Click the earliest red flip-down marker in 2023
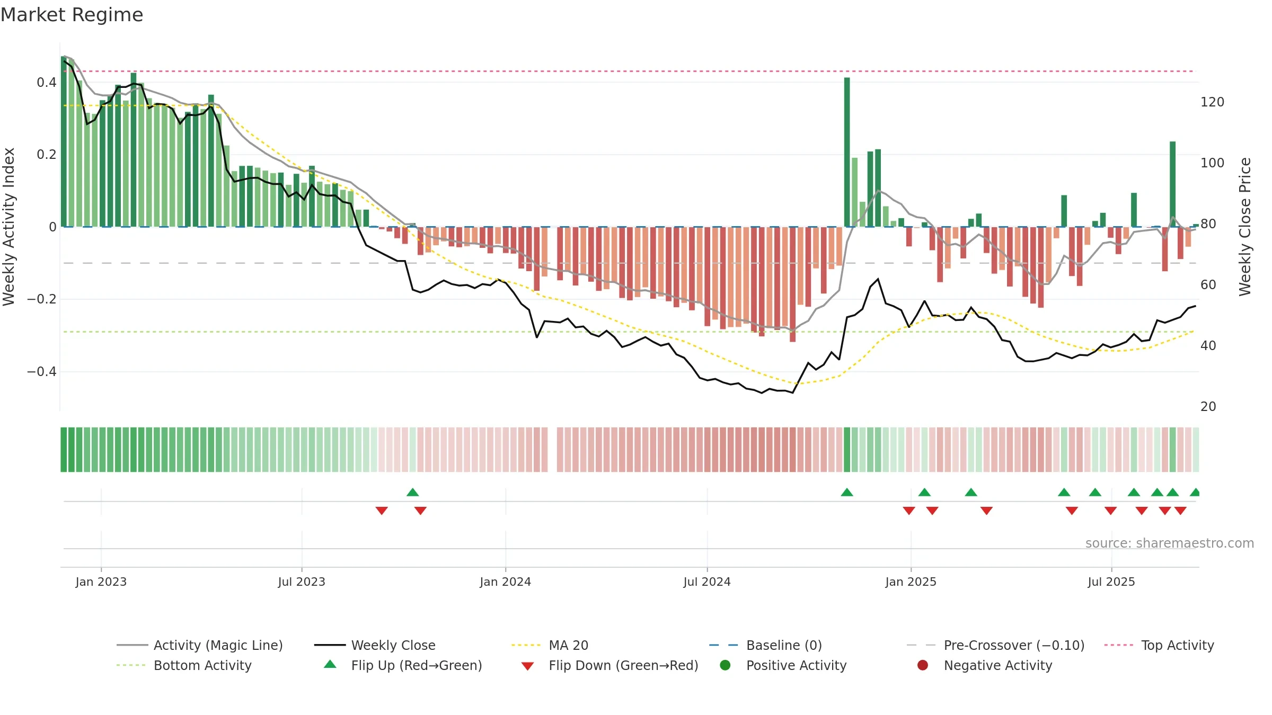1272x715 pixels. click(x=382, y=511)
